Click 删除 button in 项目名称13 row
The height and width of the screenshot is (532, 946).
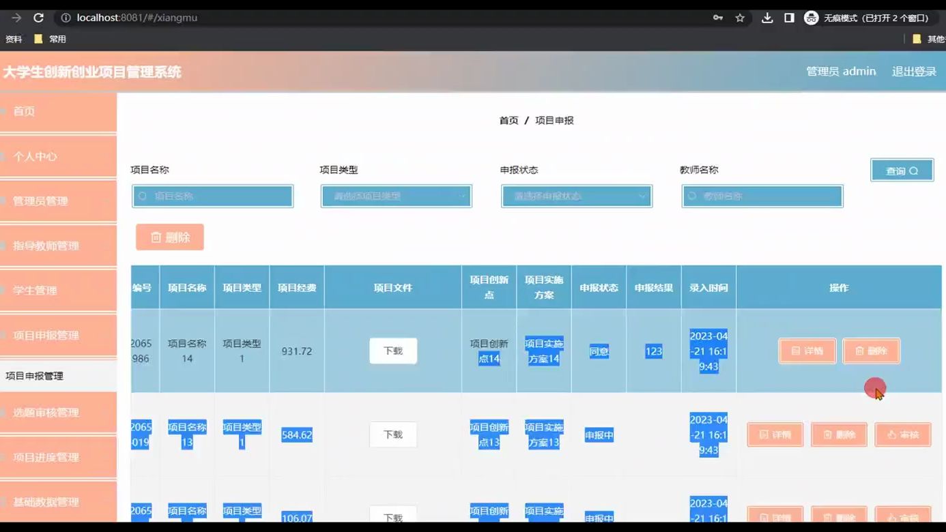click(x=840, y=434)
